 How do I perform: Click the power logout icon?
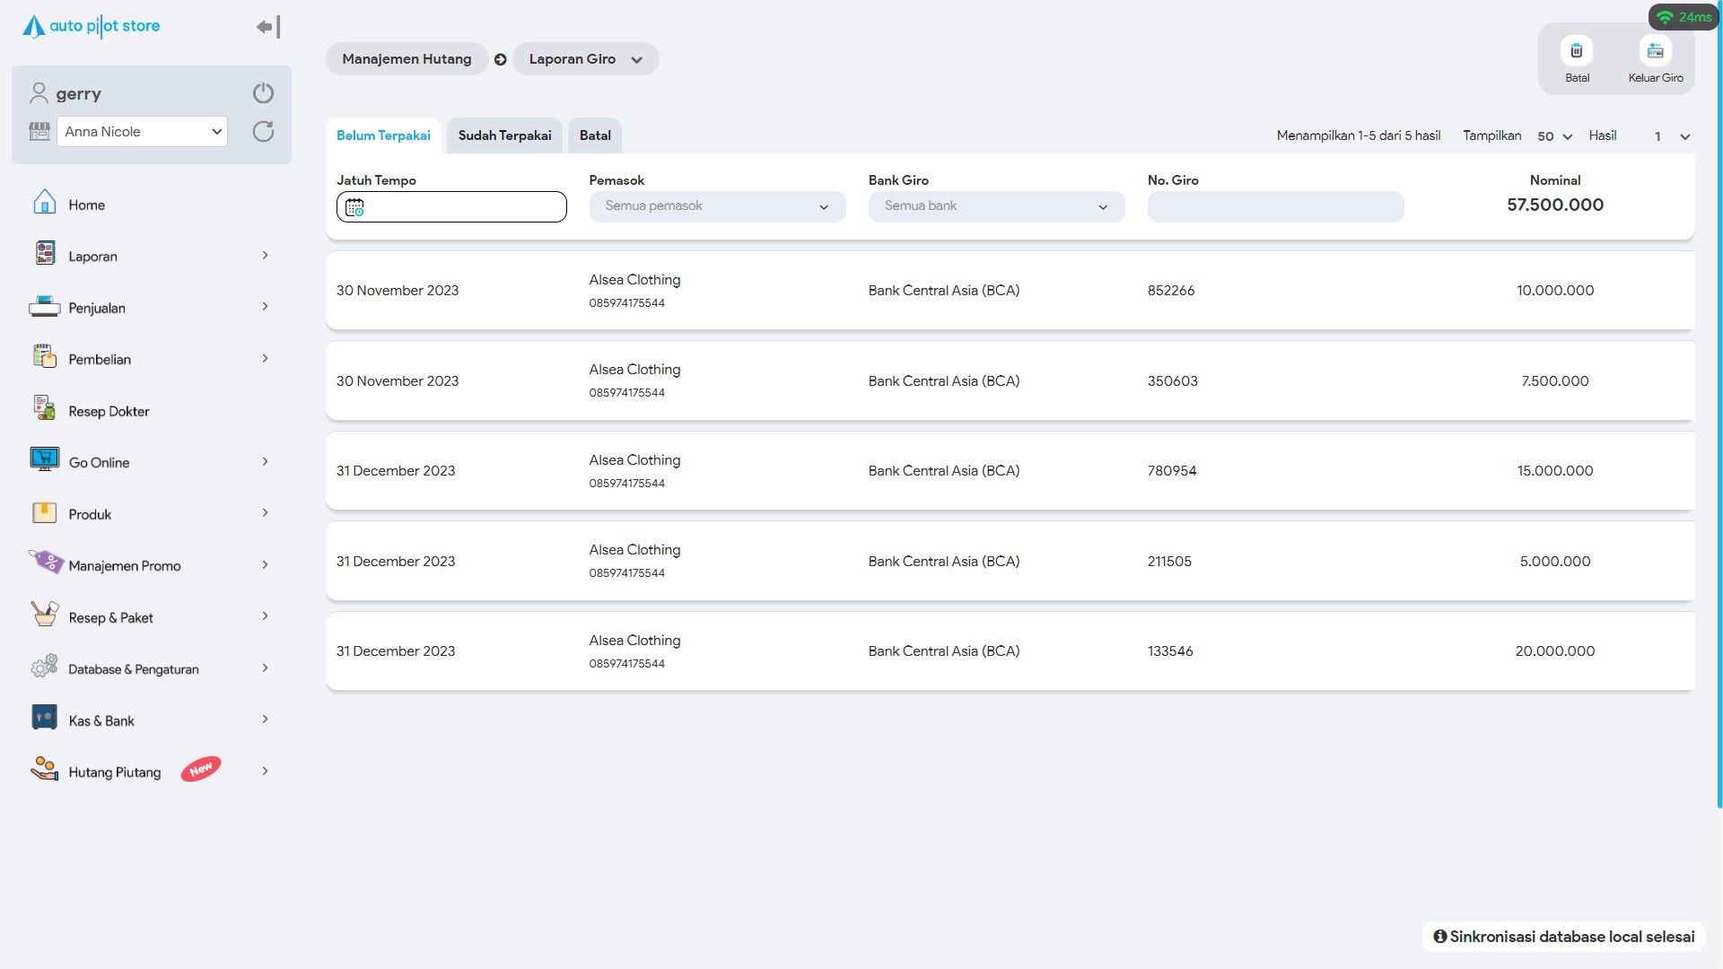coord(263,93)
